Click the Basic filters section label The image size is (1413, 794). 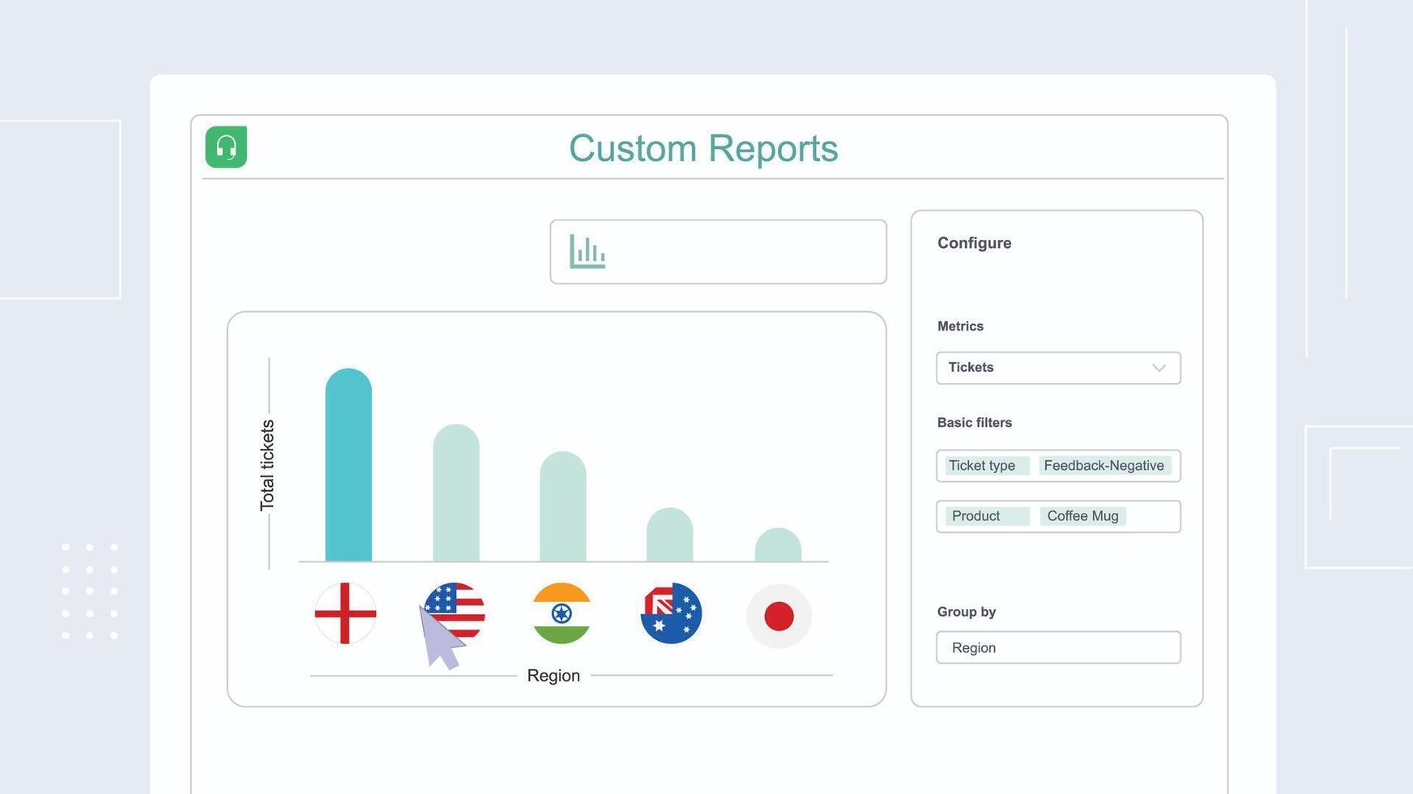(x=974, y=422)
